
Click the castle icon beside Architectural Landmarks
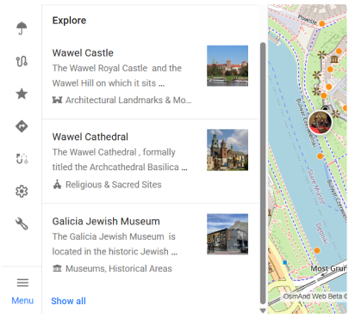tap(57, 100)
